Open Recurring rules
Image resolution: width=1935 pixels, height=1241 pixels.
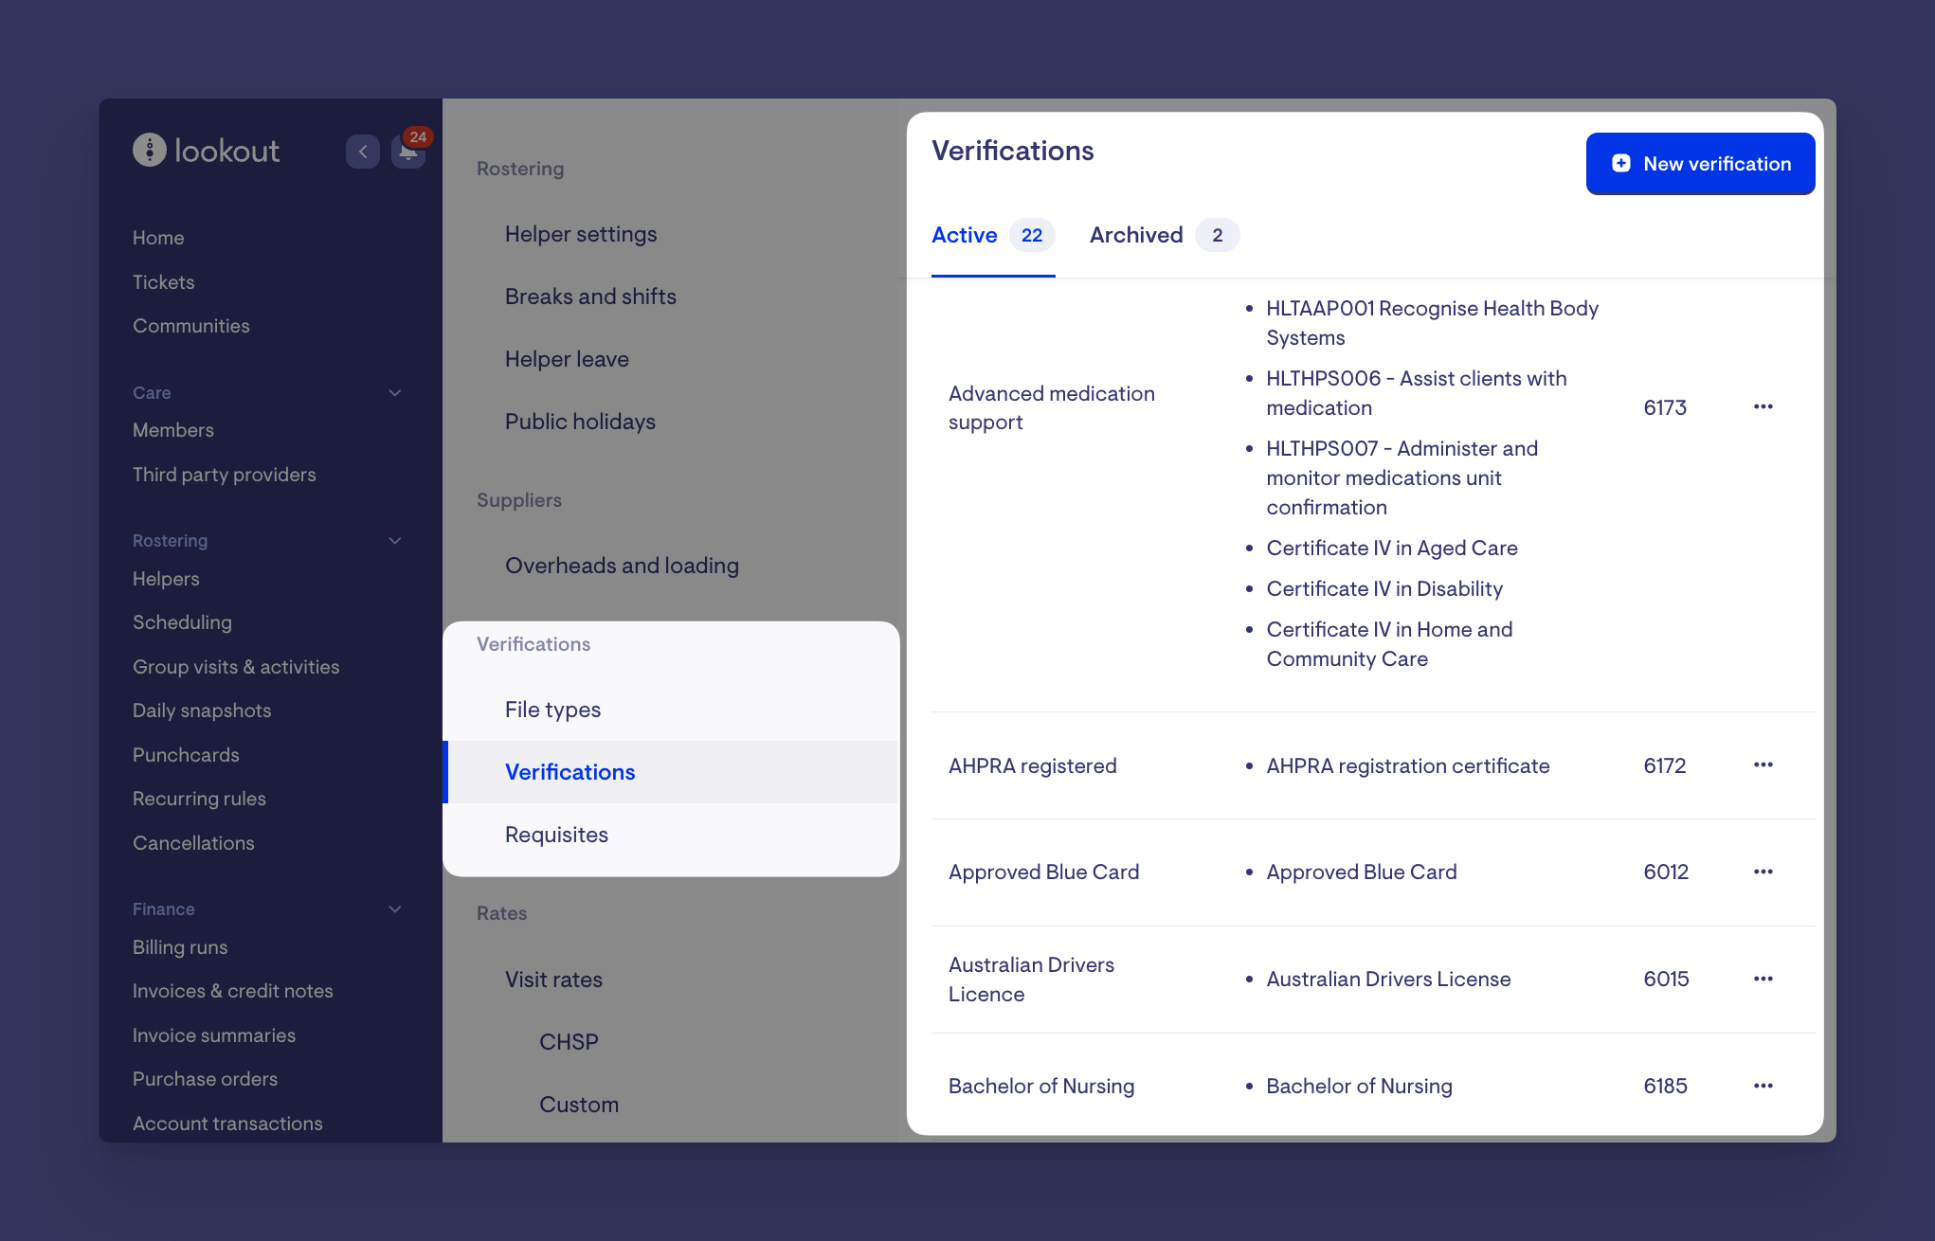[x=199, y=799]
